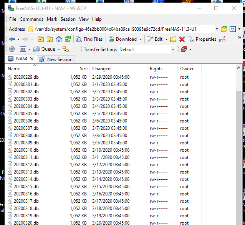
Task: Select file 20200310.db
Action: point(26,150)
